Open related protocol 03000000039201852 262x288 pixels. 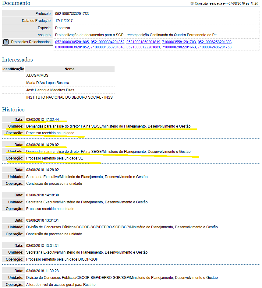click(72, 47)
